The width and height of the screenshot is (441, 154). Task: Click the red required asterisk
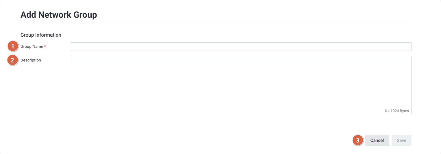[45, 47]
